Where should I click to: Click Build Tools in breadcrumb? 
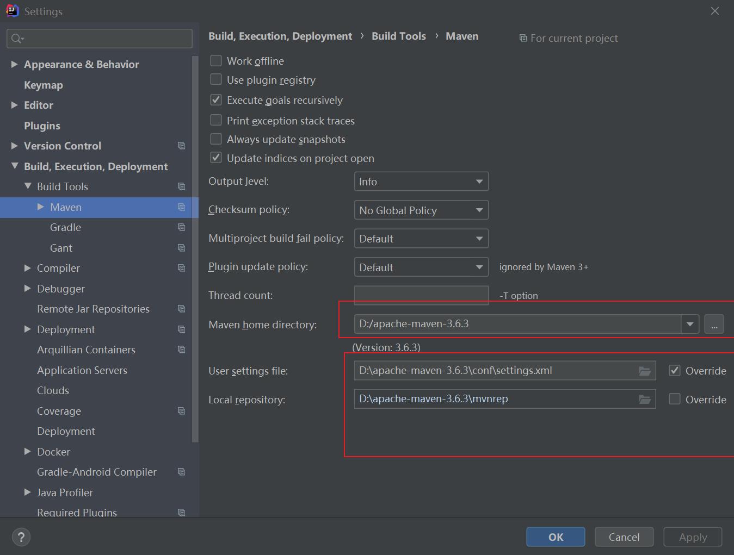click(x=399, y=36)
